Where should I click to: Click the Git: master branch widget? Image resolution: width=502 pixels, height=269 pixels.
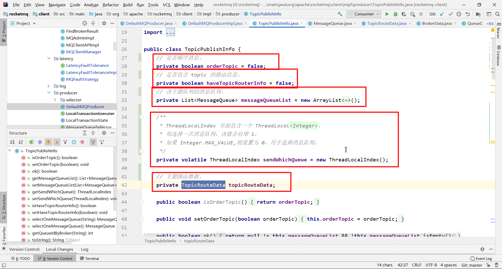(x=472, y=265)
